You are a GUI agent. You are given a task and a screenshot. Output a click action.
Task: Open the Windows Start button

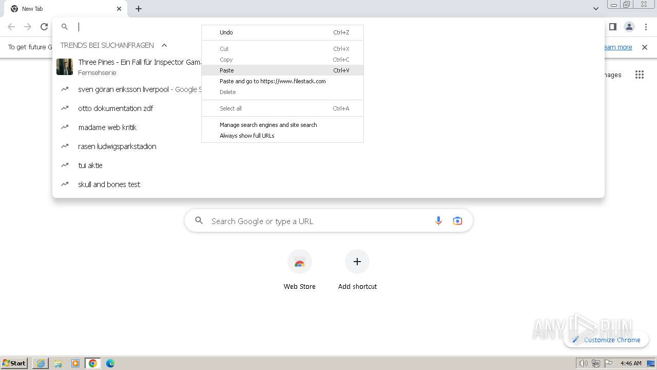[14, 363]
